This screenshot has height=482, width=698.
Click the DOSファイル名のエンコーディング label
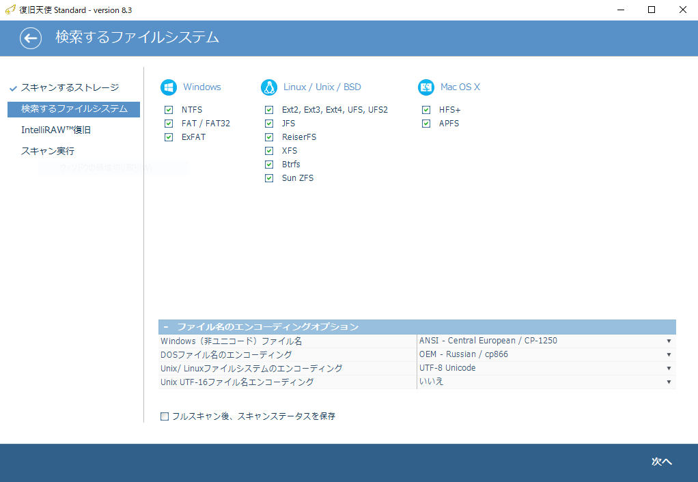[x=226, y=355]
